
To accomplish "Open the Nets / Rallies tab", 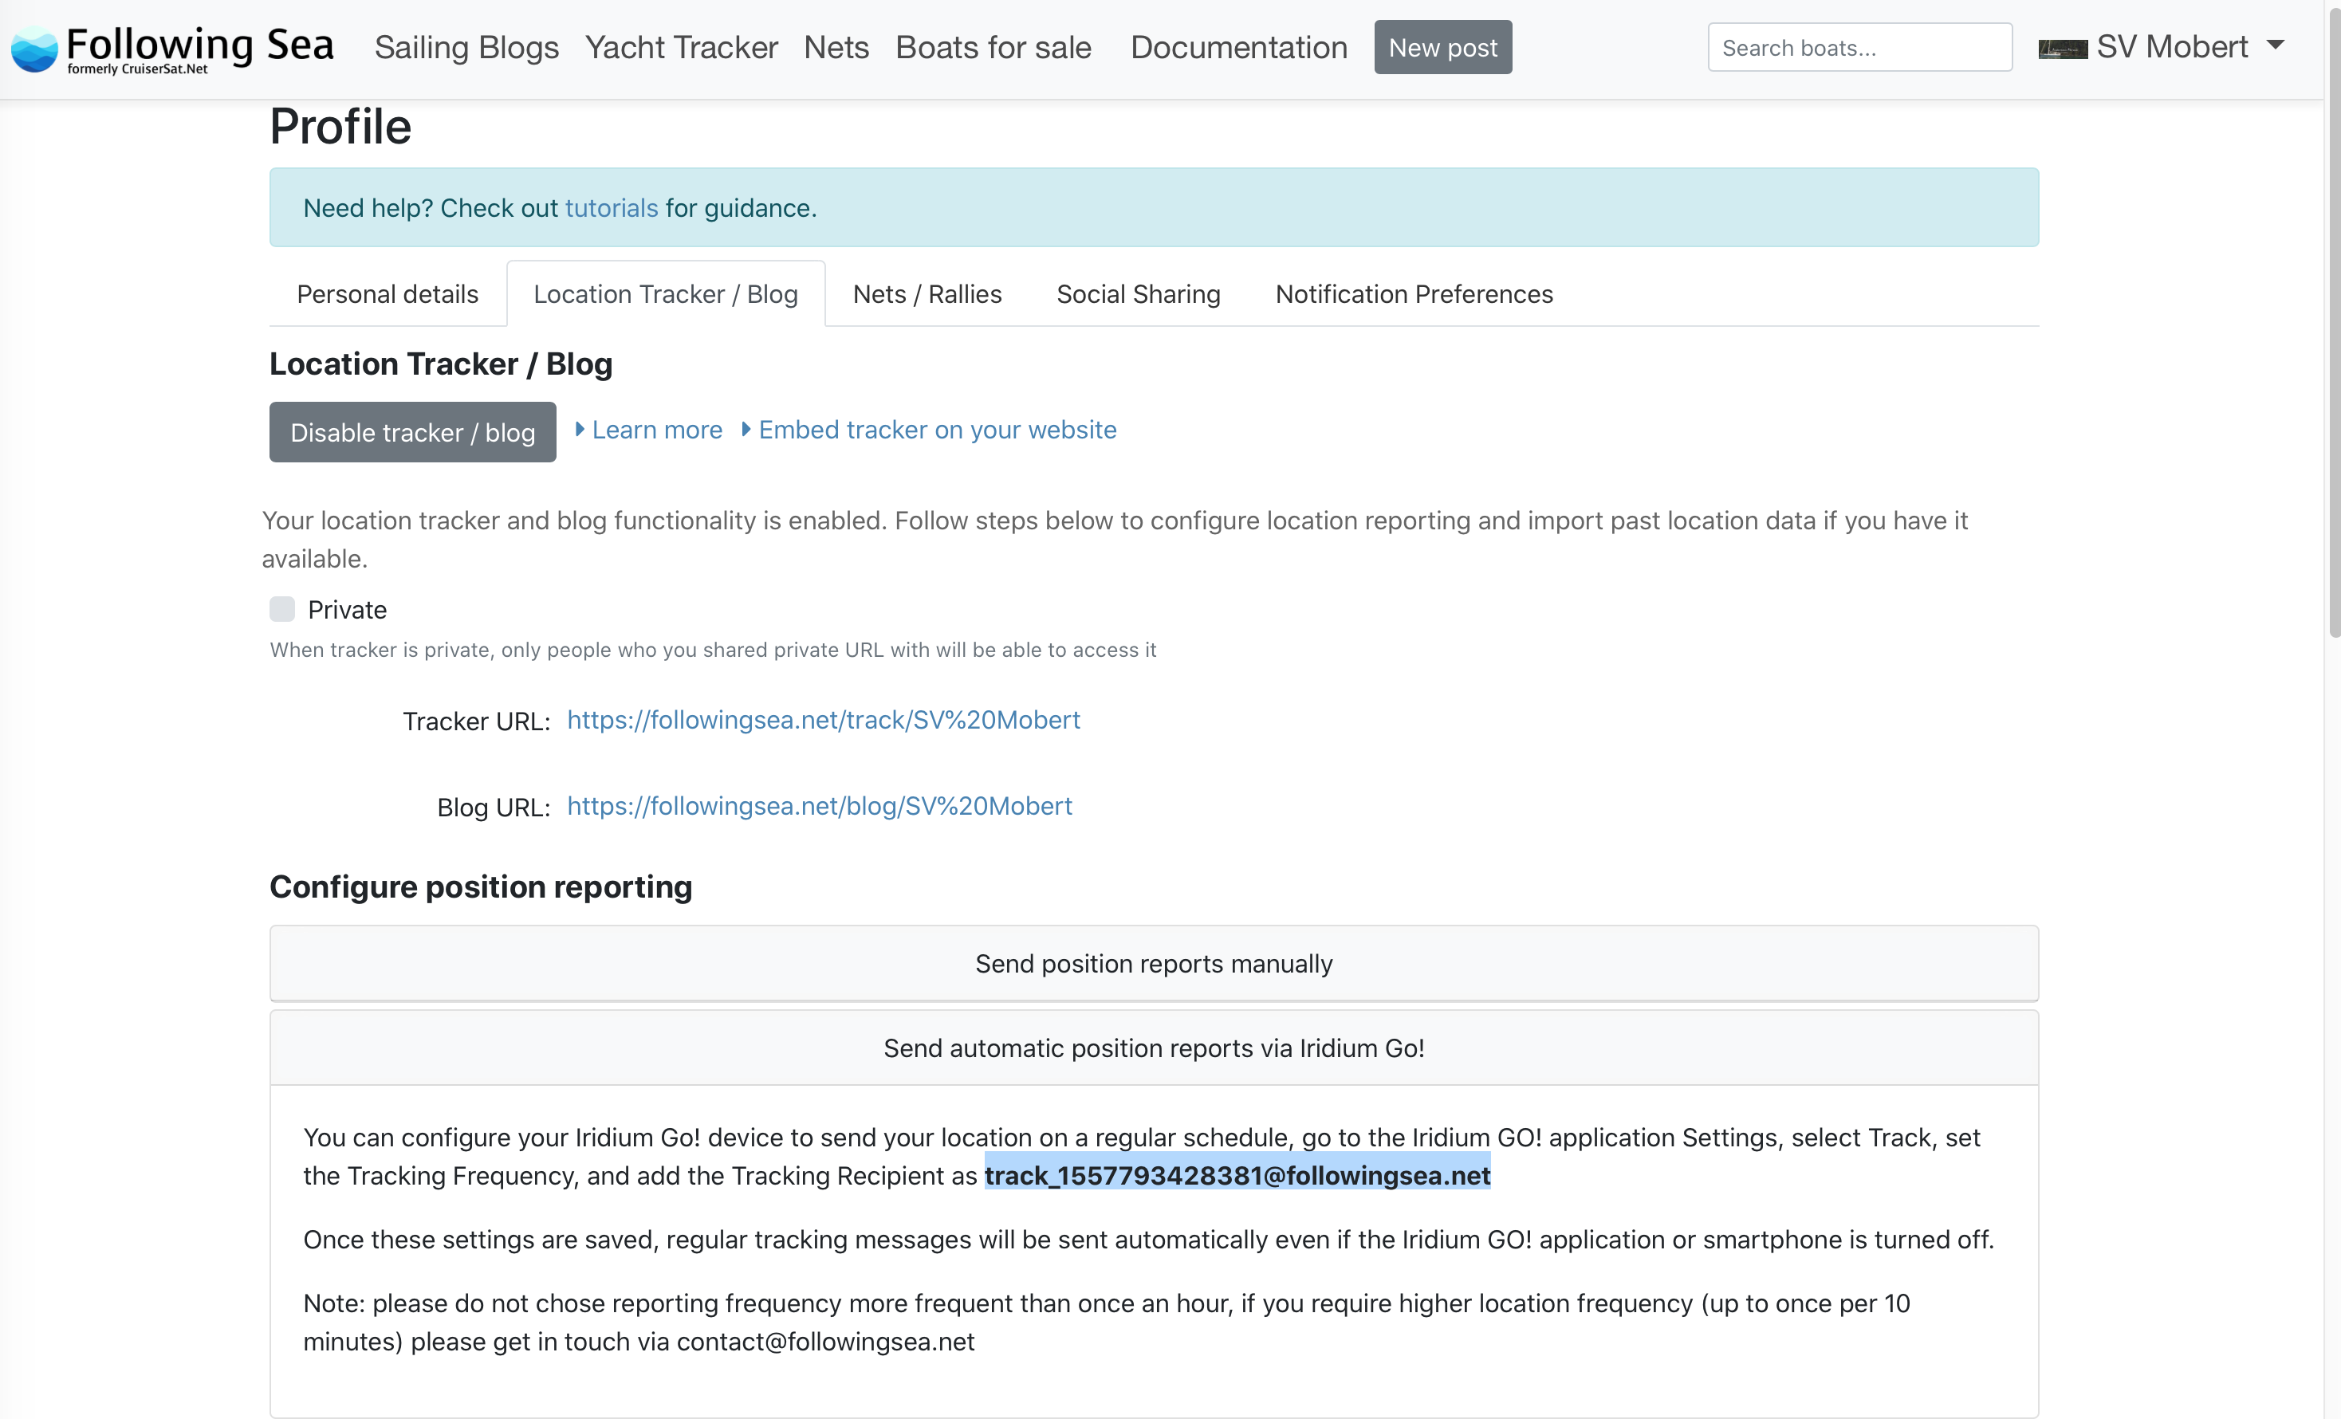I will point(927,294).
